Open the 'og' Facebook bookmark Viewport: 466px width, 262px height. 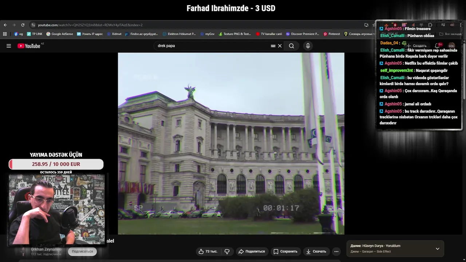tap(19, 34)
